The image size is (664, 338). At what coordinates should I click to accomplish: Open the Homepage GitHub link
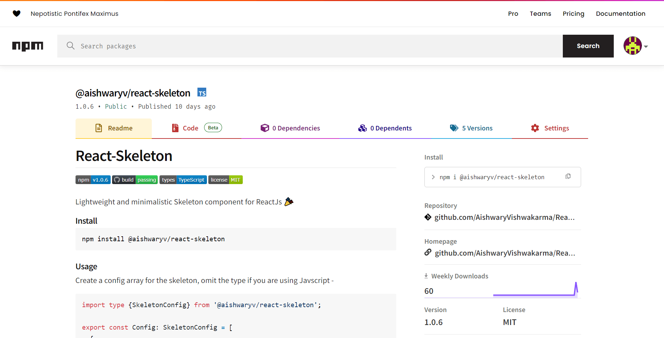pyautogui.click(x=504, y=253)
